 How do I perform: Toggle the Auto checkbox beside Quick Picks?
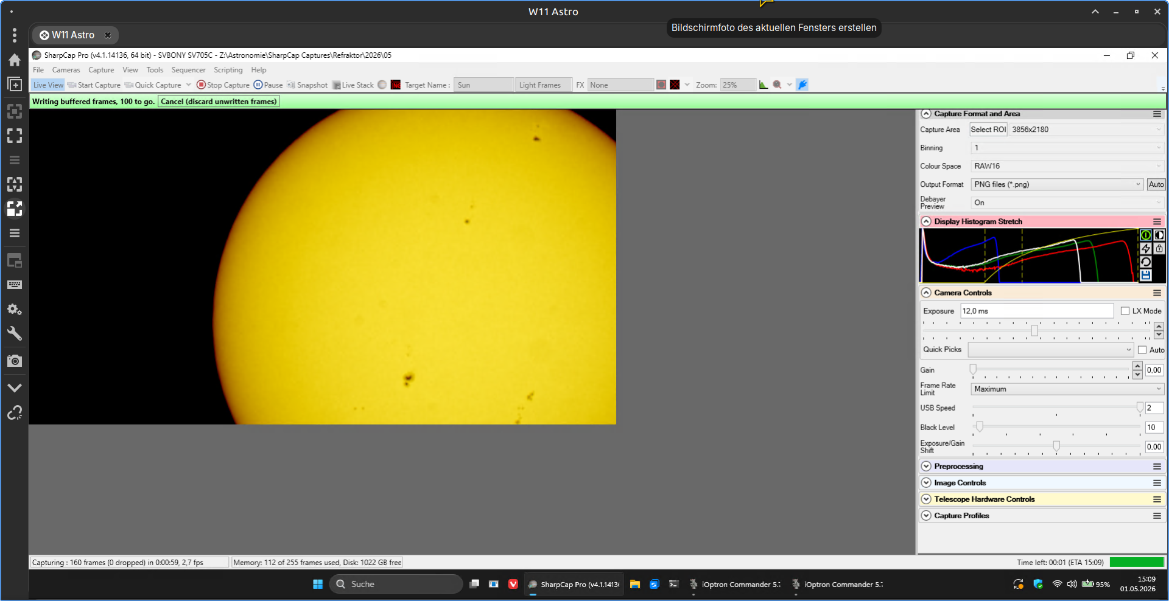(1142, 350)
